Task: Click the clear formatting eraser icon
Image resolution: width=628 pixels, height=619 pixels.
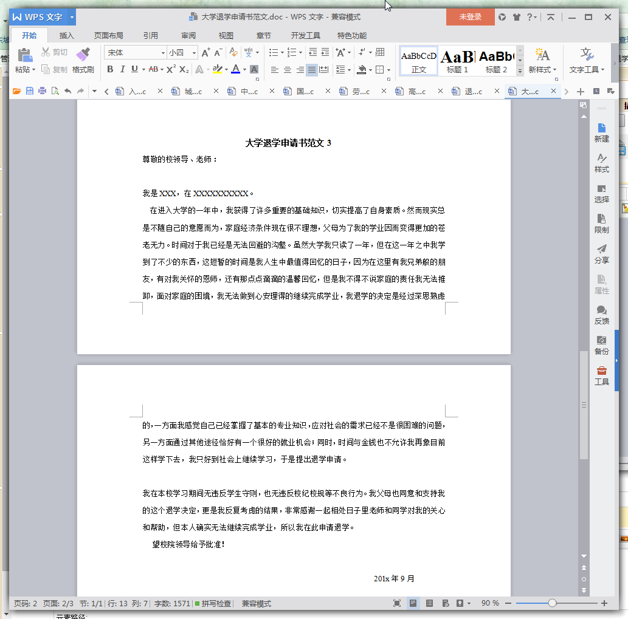Action: click(233, 52)
